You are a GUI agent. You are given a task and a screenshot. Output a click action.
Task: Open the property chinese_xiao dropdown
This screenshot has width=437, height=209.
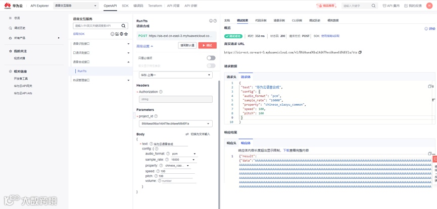(177, 165)
